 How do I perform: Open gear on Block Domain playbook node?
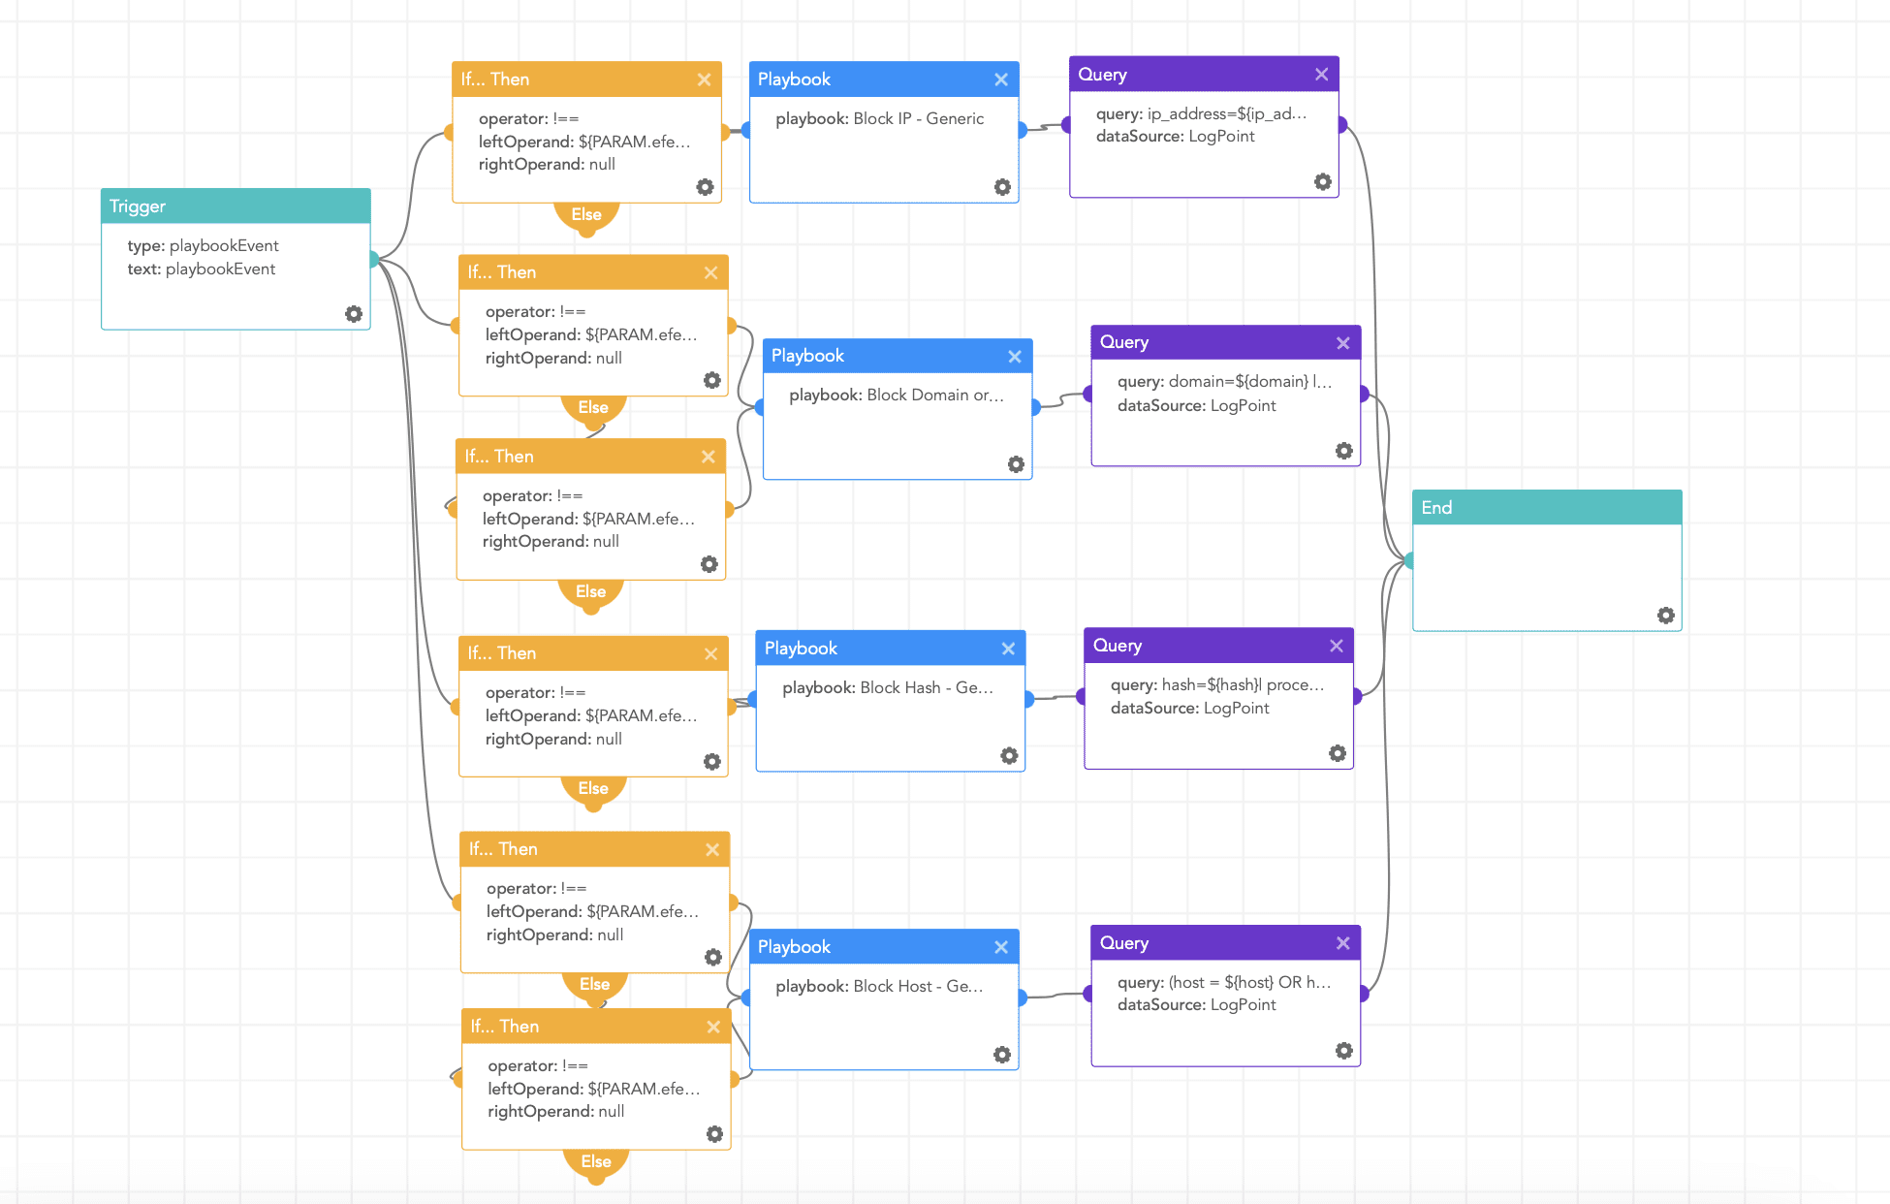1016,464
